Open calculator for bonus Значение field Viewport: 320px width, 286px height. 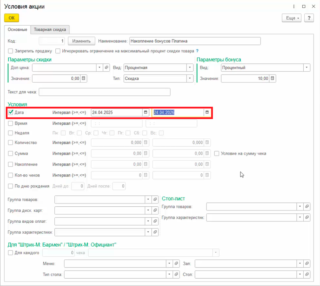272,78
